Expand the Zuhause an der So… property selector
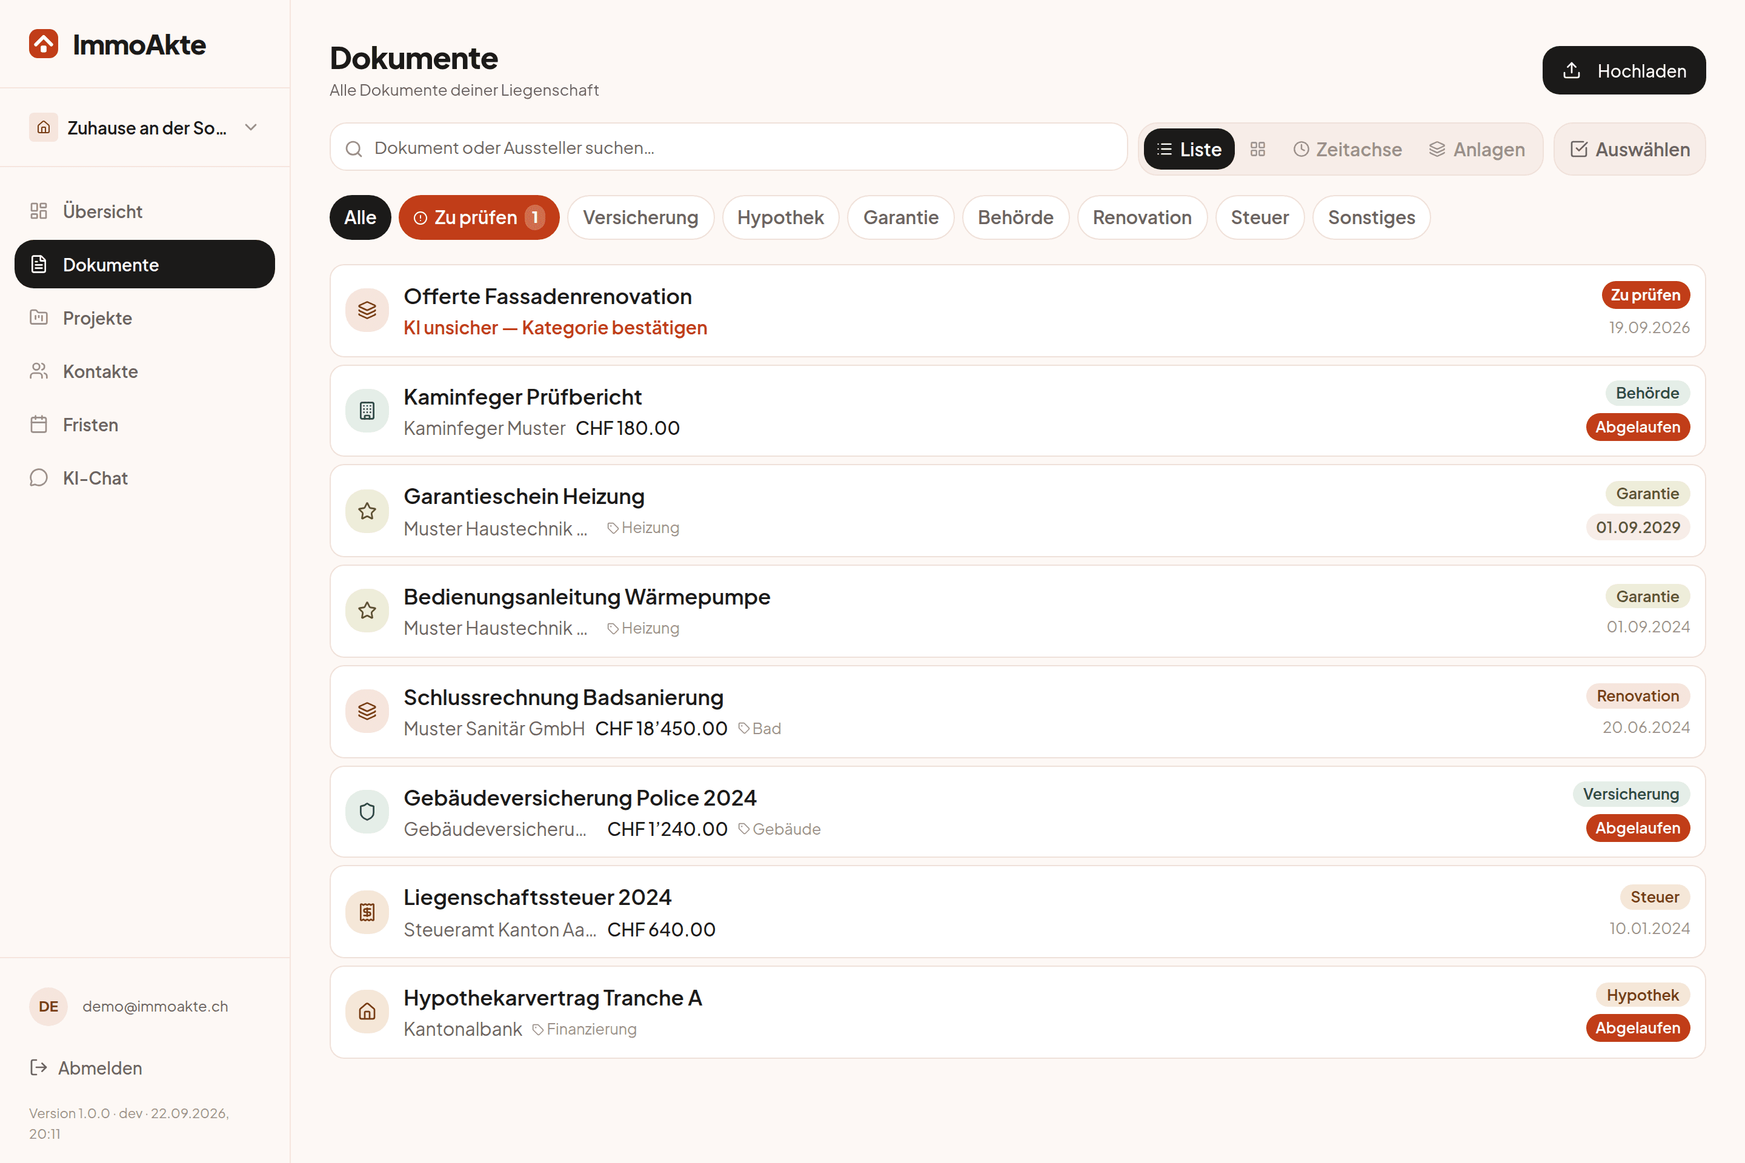Image resolution: width=1745 pixels, height=1163 pixels. click(145, 128)
